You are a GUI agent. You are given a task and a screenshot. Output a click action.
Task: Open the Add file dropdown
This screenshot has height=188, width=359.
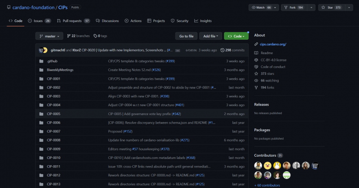(210, 36)
